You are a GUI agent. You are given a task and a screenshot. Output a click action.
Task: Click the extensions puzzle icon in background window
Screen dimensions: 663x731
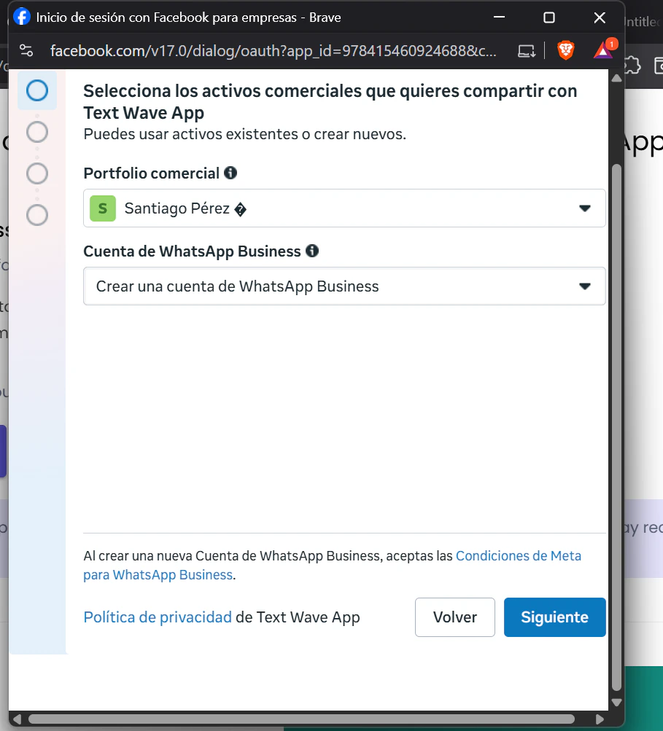tap(632, 66)
